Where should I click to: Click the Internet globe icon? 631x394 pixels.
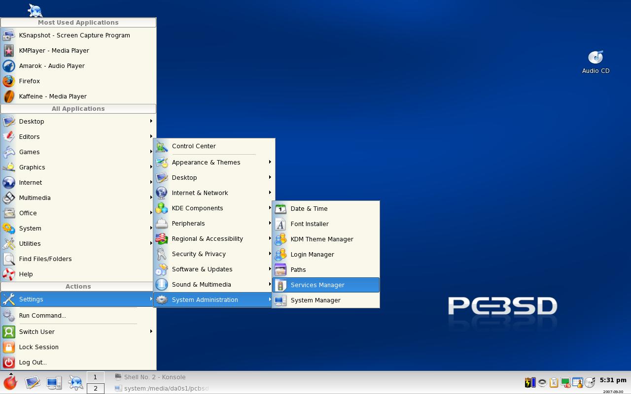[x=9, y=182]
